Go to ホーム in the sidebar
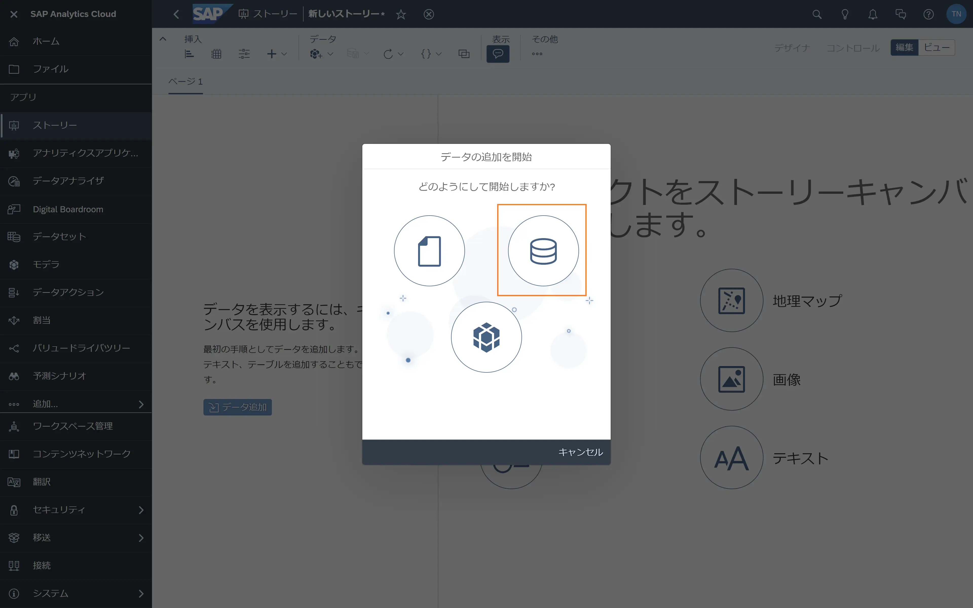The height and width of the screenshot is (608, 973). [76, 41]
